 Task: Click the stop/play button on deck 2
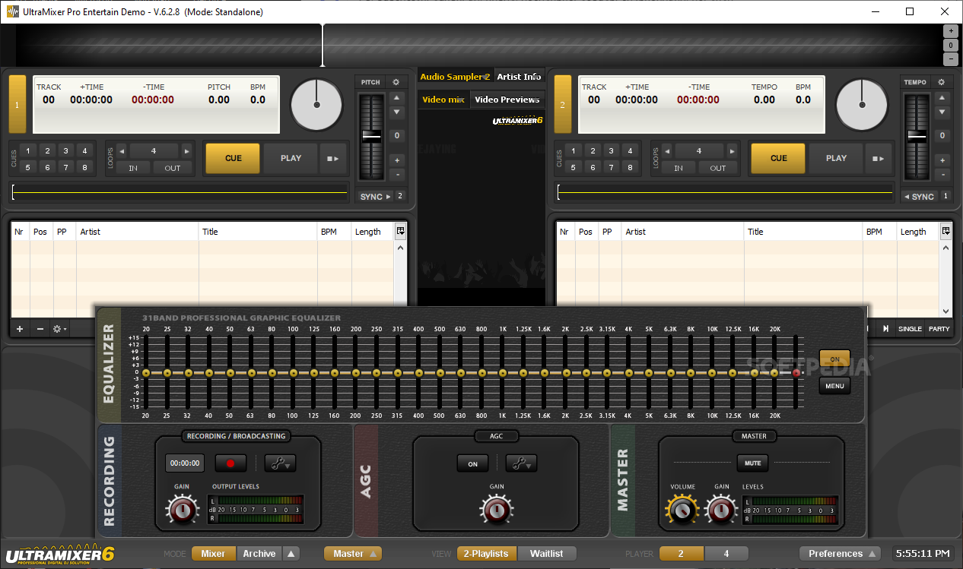pos(879,159)
